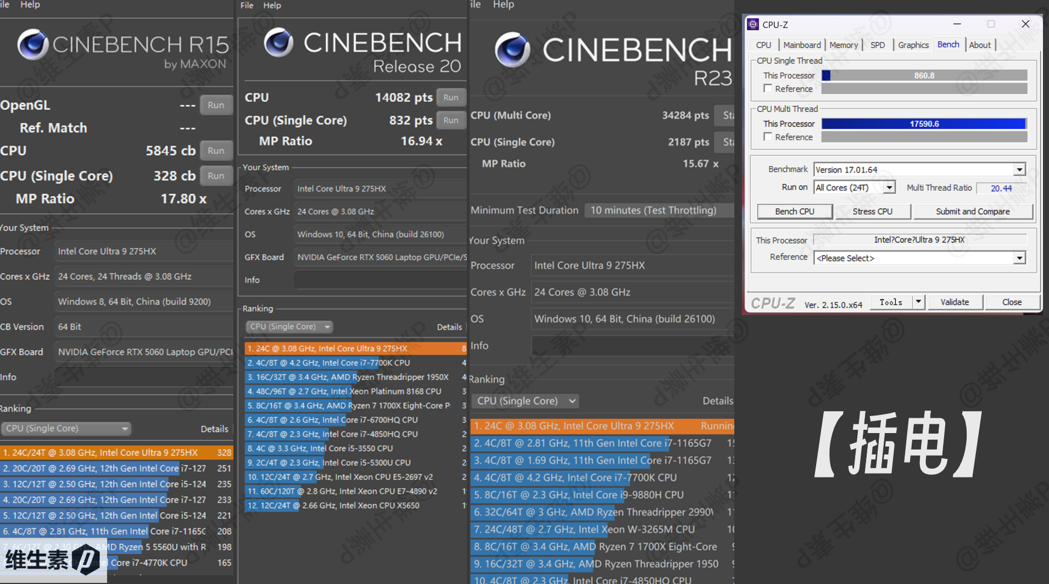This screenshot has height=584, width=1049.
Task: Open the Graphics tab in CPU-Z
Action: coord(913,45)
